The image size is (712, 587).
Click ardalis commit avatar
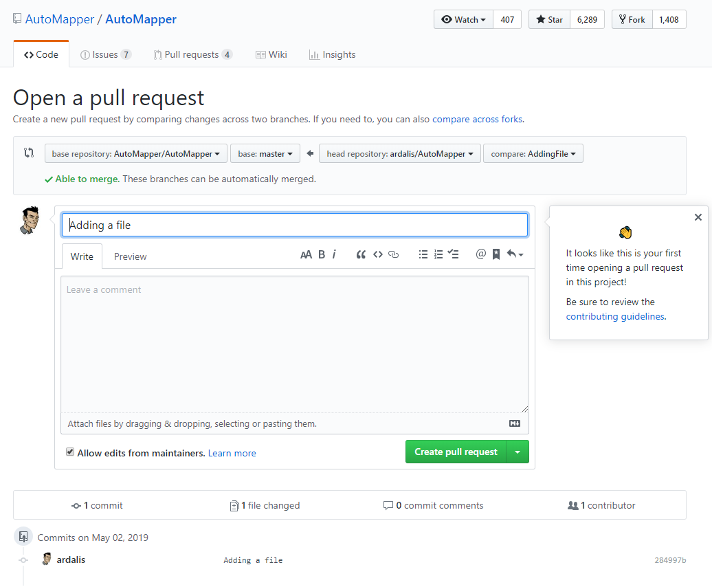[x=46, y=559]
